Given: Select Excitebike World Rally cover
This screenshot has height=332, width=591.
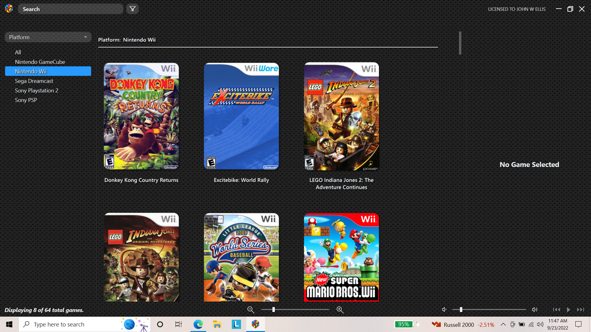Looking at the screenshot, I should pyautogui.click(x=241, y=116).
